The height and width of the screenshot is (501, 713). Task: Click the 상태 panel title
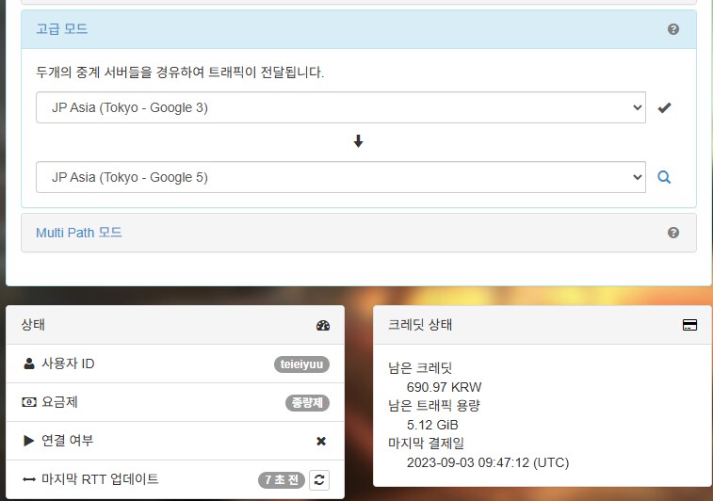coord(33,325)
